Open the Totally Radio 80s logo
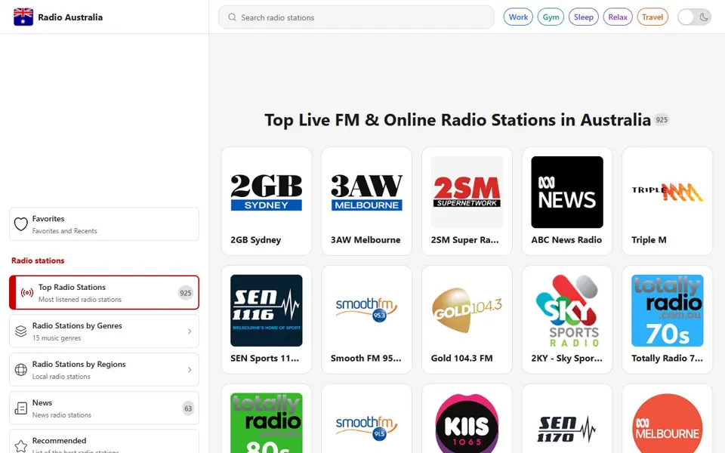Image resolution: width=725 pixels, height=453 pixels. click(x=267, y=423)
